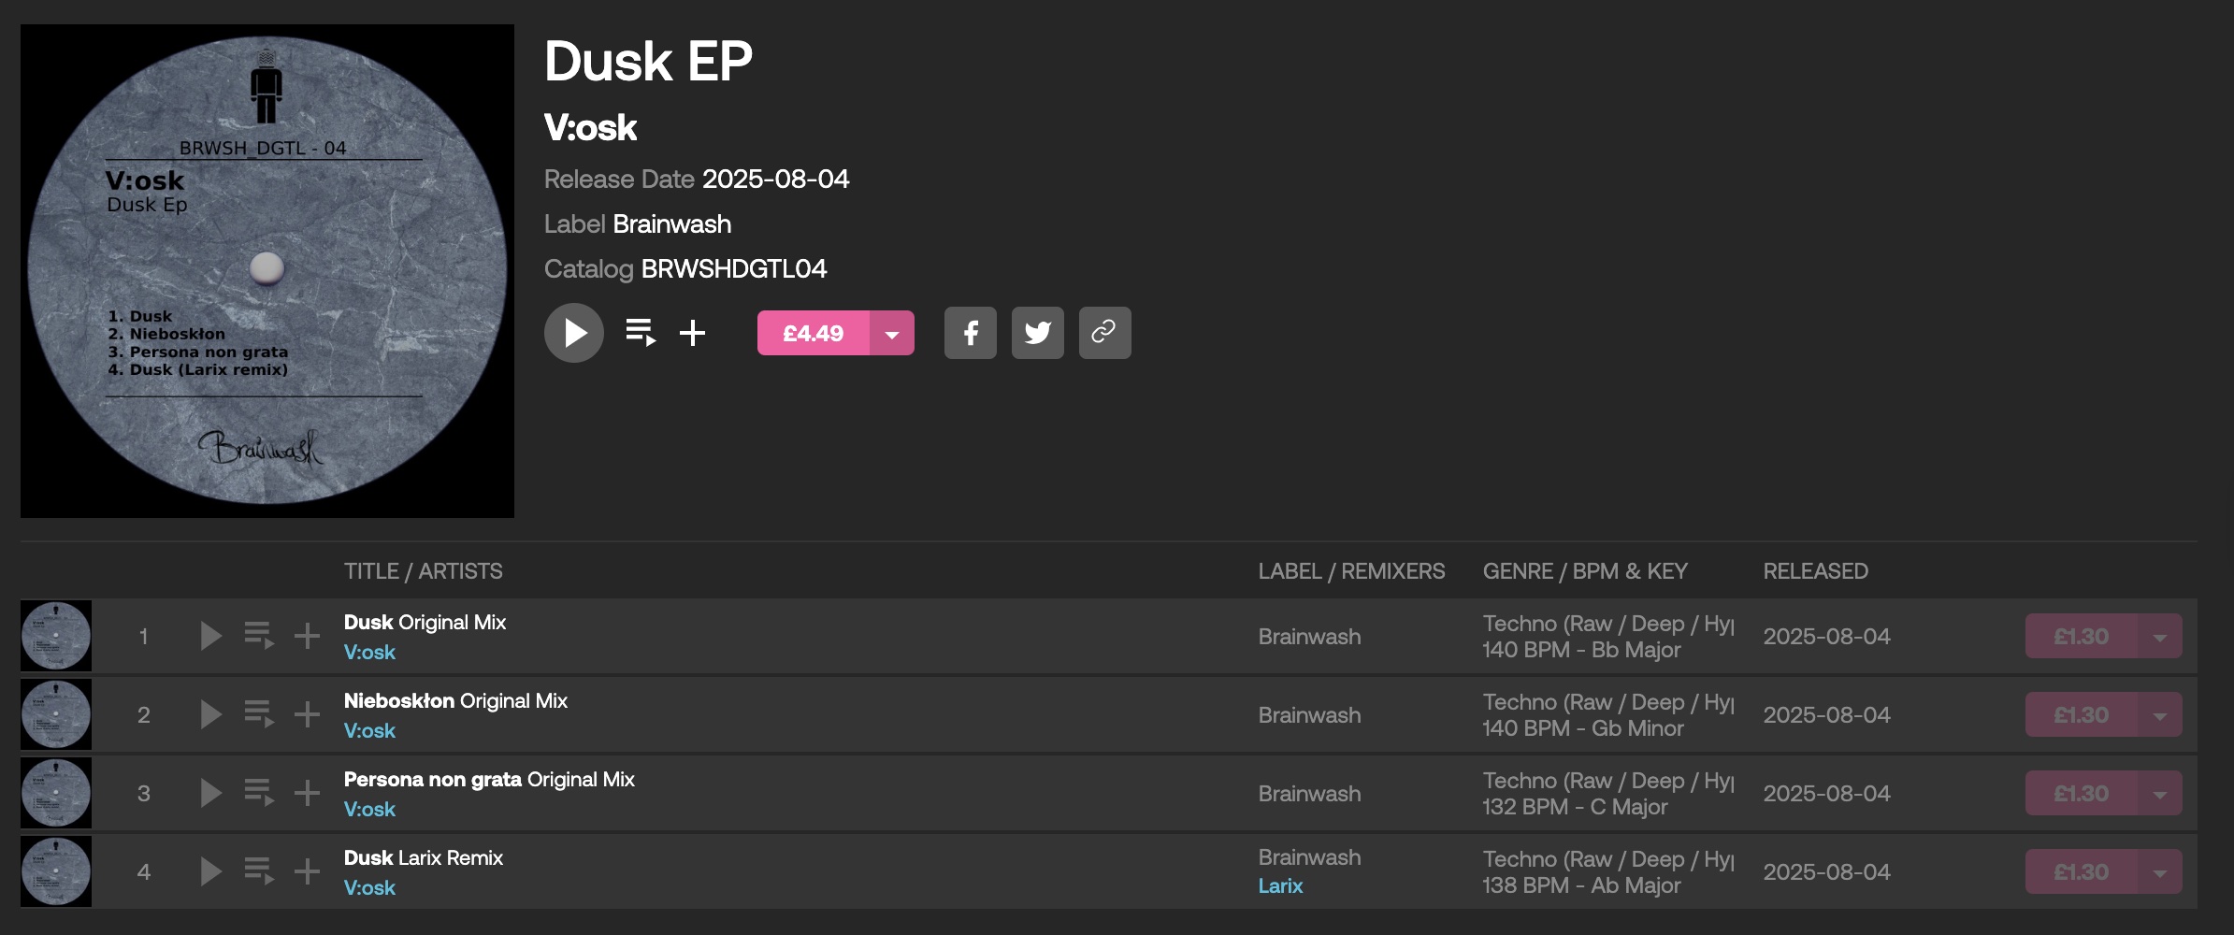The width and height of the screenshot is (2234, 935).
Task: Click the Dusk EP cover artwork
Action: point(267,271)
